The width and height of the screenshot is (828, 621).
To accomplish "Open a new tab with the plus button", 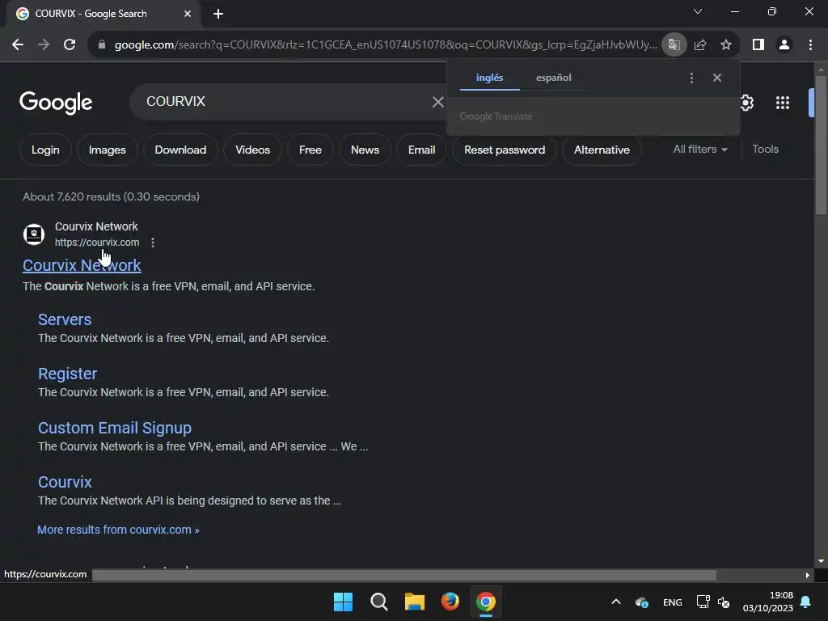I will coord(218,14).
